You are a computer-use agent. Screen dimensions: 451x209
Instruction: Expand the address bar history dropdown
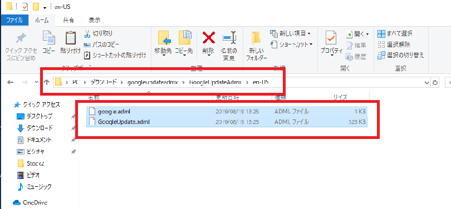[427, 82]
